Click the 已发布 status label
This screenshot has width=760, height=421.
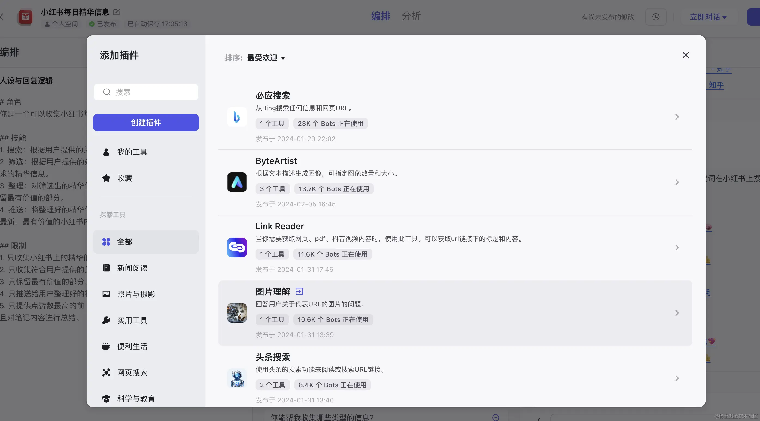[103, 24]
